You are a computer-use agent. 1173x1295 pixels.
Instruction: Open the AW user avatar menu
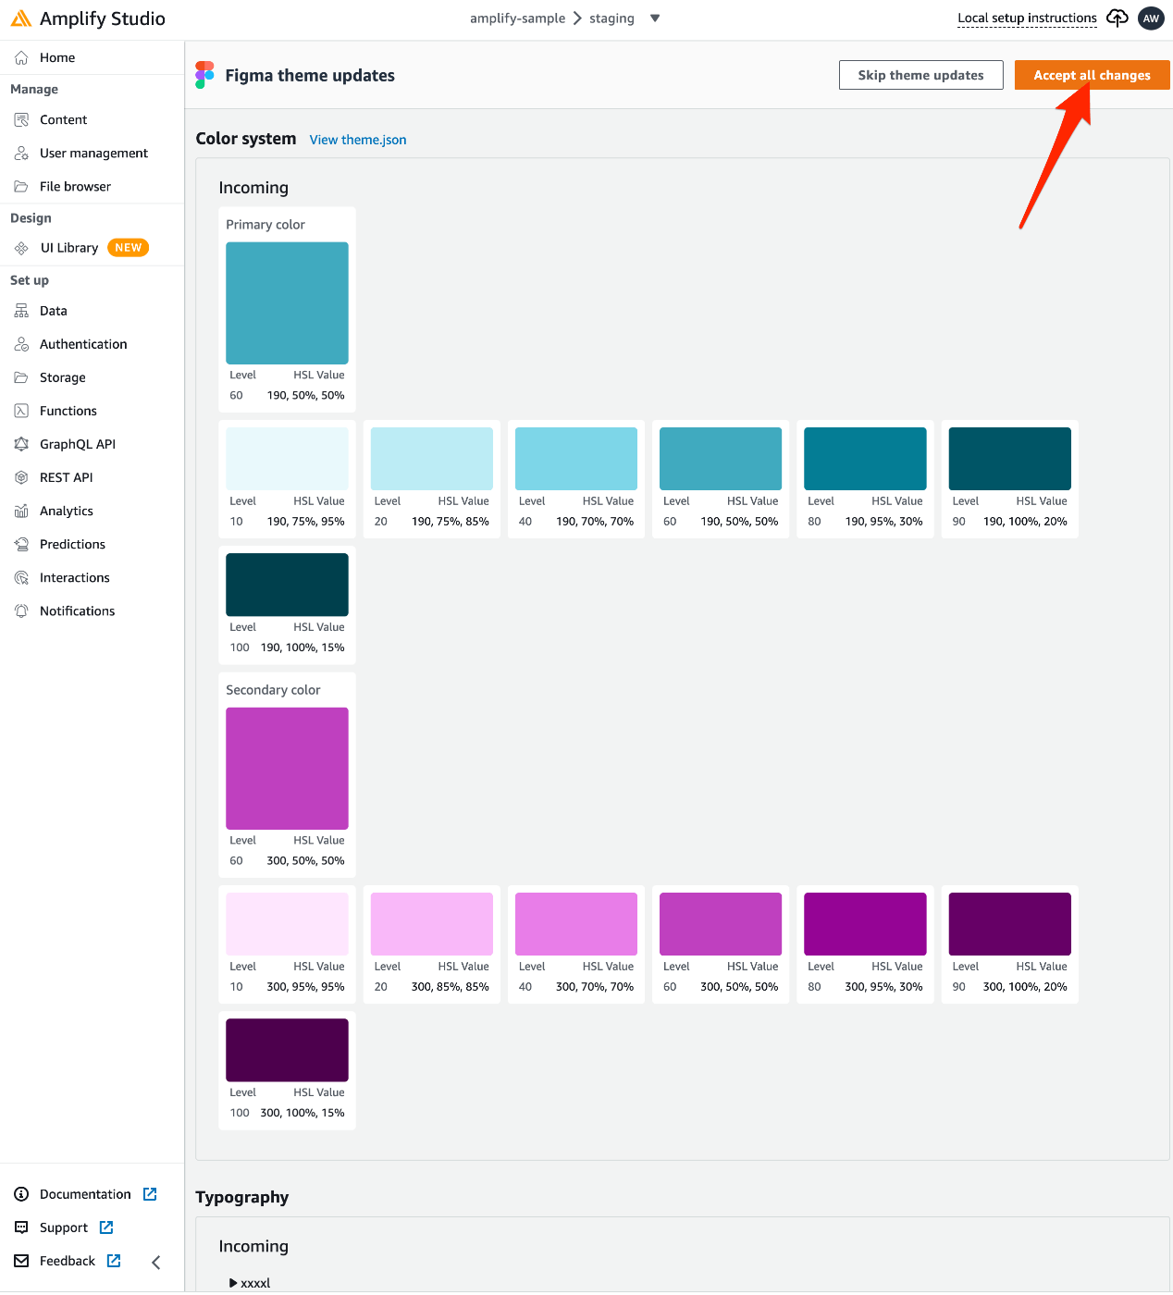coord(1151,18)
